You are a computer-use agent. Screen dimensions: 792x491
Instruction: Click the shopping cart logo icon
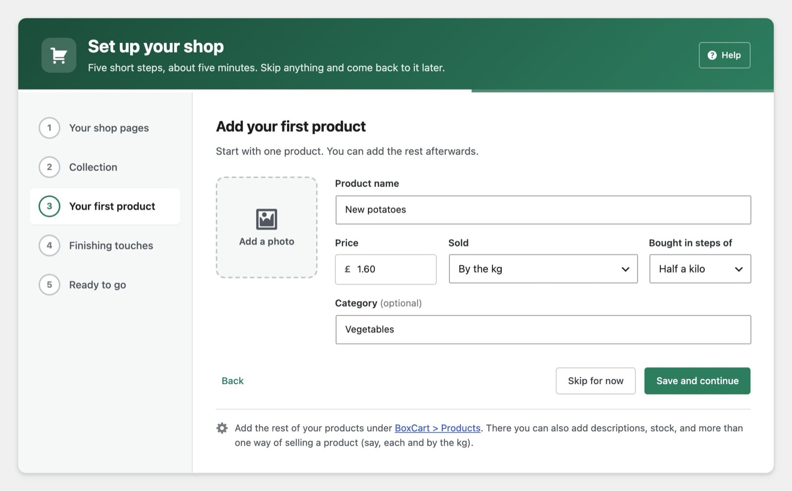coord(59,55)
